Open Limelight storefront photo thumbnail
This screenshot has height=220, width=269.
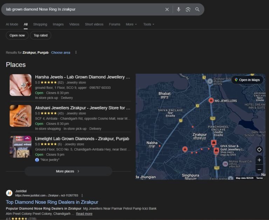click(21, 147)
